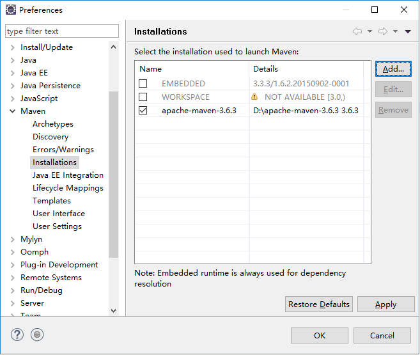The width and height of the screenshot is (420, 355).
Task: Select Archetypes under Maven
Action: (53, 124)
